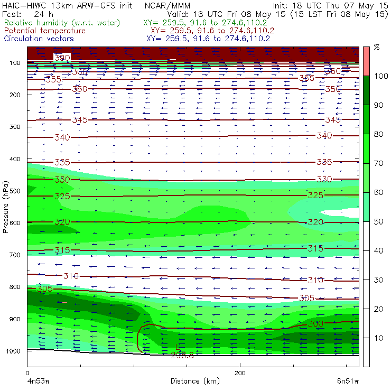This screenshot has height=391, width=391.
Task: Select the 'NCAR/MMM' header text
Action: [x=167, y=5]
